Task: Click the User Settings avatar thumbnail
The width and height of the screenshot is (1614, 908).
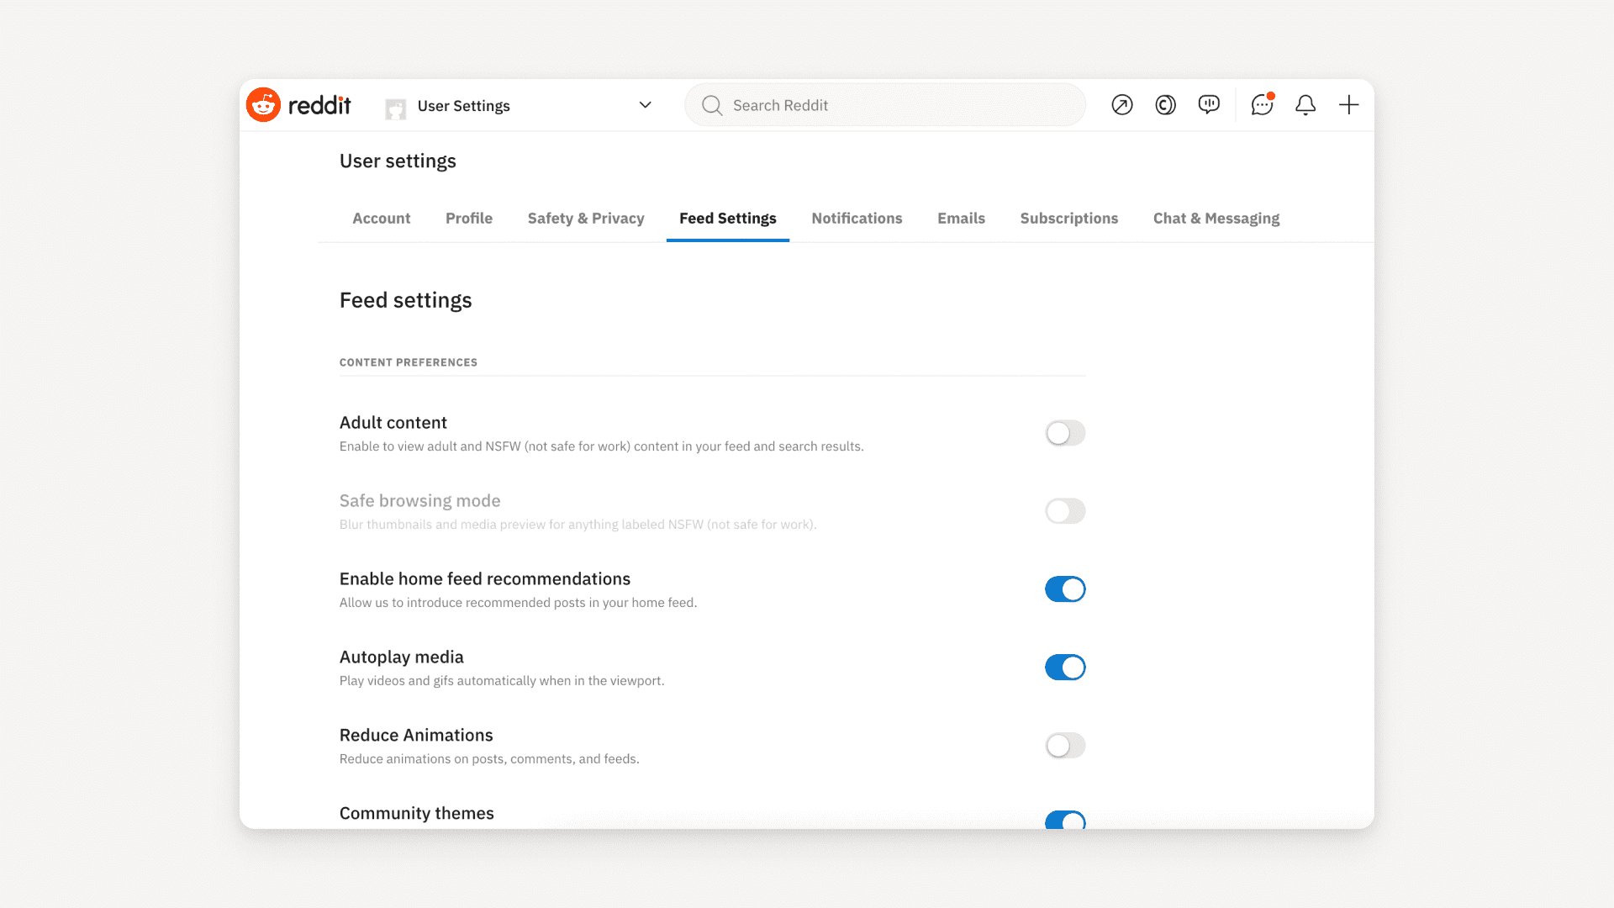Action: 395,108
